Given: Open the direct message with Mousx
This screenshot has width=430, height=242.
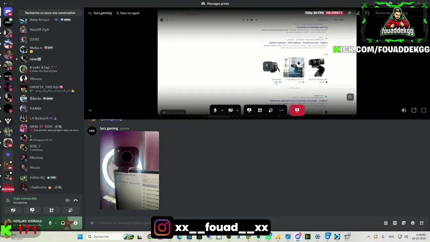Looking at the screenshot, I should click(50, 167).
